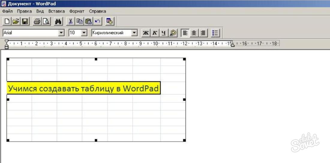Open the font size 10 dropdown arrow
Viewport: 330px width, 163px height.
tap(84, 33)
